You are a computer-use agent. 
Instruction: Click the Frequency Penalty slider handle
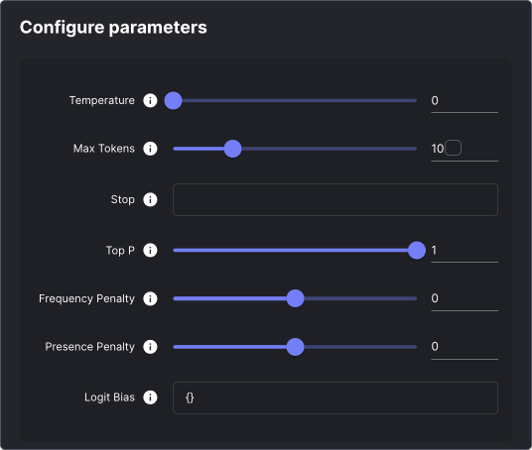(295, 298)
